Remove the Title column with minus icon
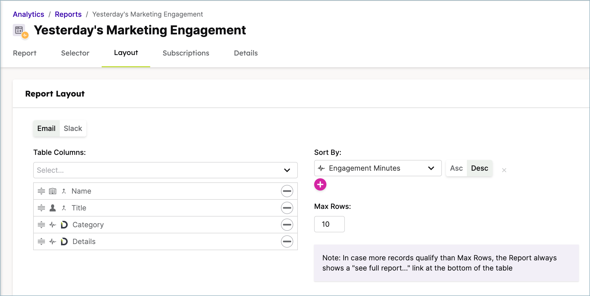 [x=287, y=208]
